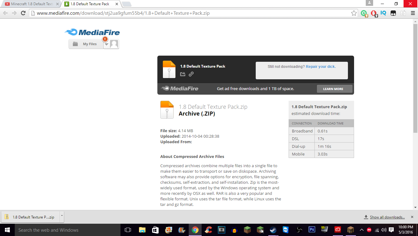Show hidden system tray icons
Screen dimensions: 418x236
click(362, 230)
